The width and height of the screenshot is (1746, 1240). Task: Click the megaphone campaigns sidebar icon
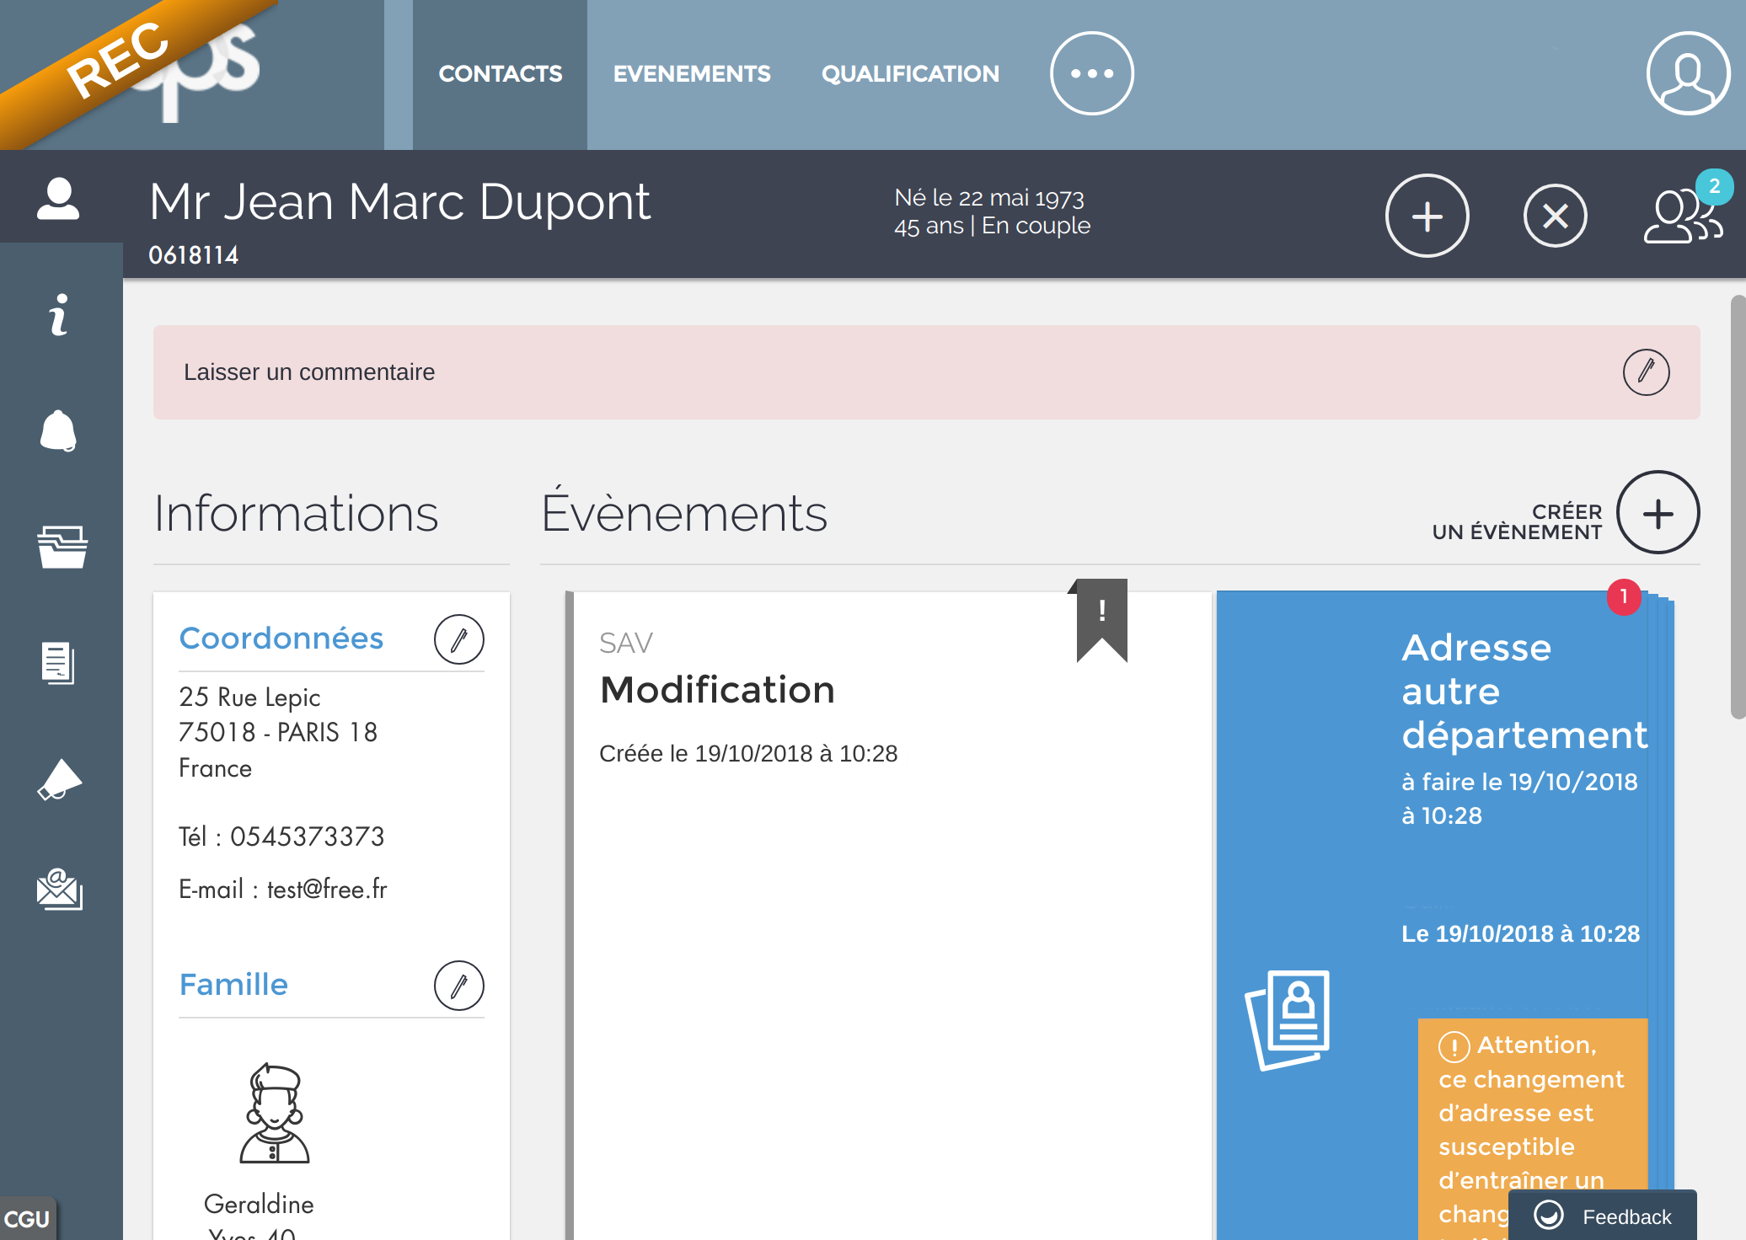click(59, 779)
